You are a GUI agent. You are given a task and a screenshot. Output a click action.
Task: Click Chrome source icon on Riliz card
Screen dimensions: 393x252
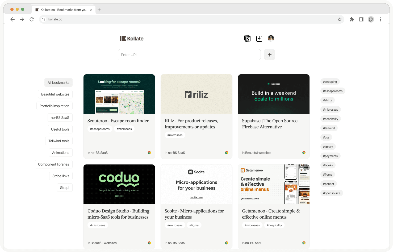point(227,153)
